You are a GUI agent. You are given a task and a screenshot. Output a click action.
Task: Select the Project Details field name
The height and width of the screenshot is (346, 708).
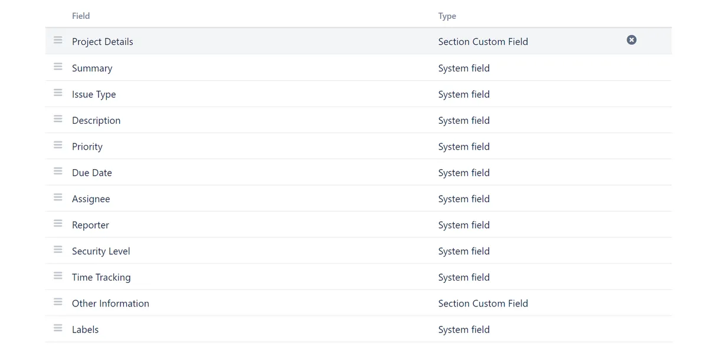click(x=103, y=42)
